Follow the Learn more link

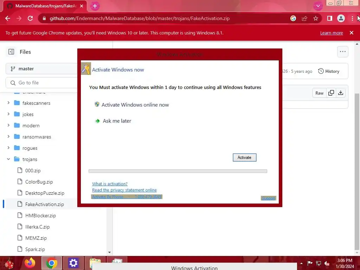(332, 33)
